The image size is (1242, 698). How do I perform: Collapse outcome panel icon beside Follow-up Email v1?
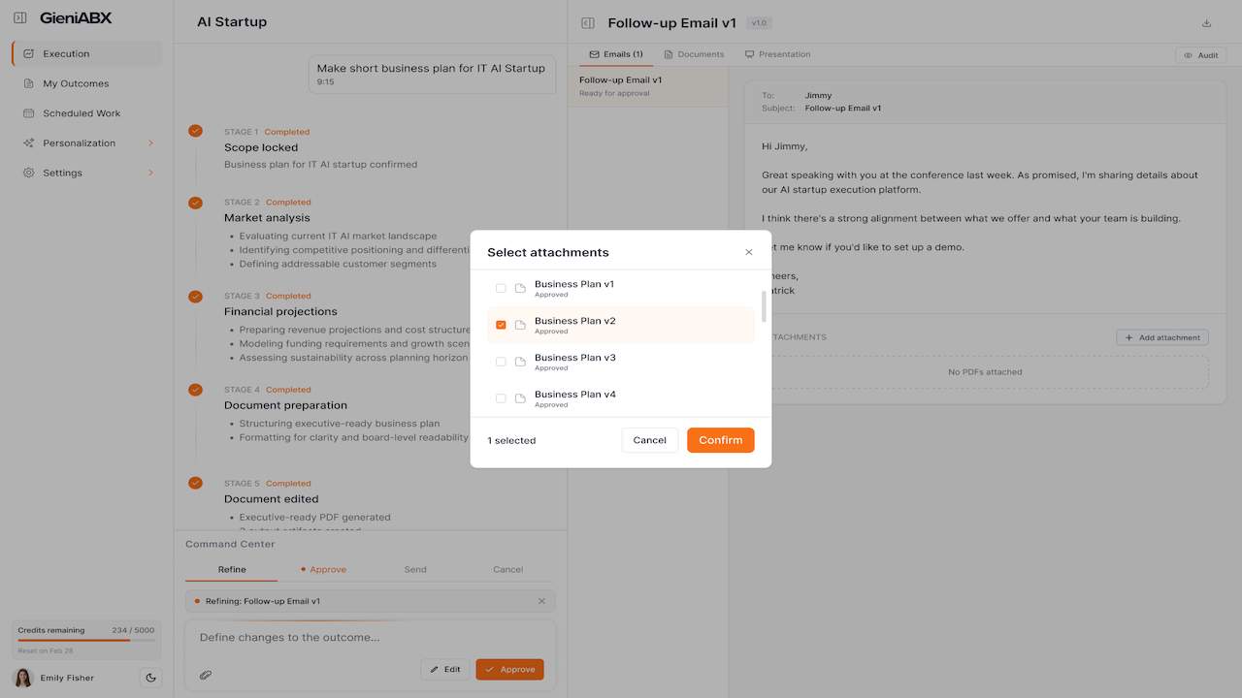[x=587, y=23]
